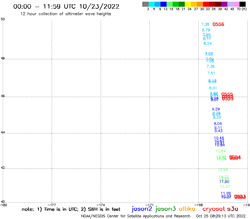Select the 8.79 wave height value

pyautogui.click(x=206, y=30)
